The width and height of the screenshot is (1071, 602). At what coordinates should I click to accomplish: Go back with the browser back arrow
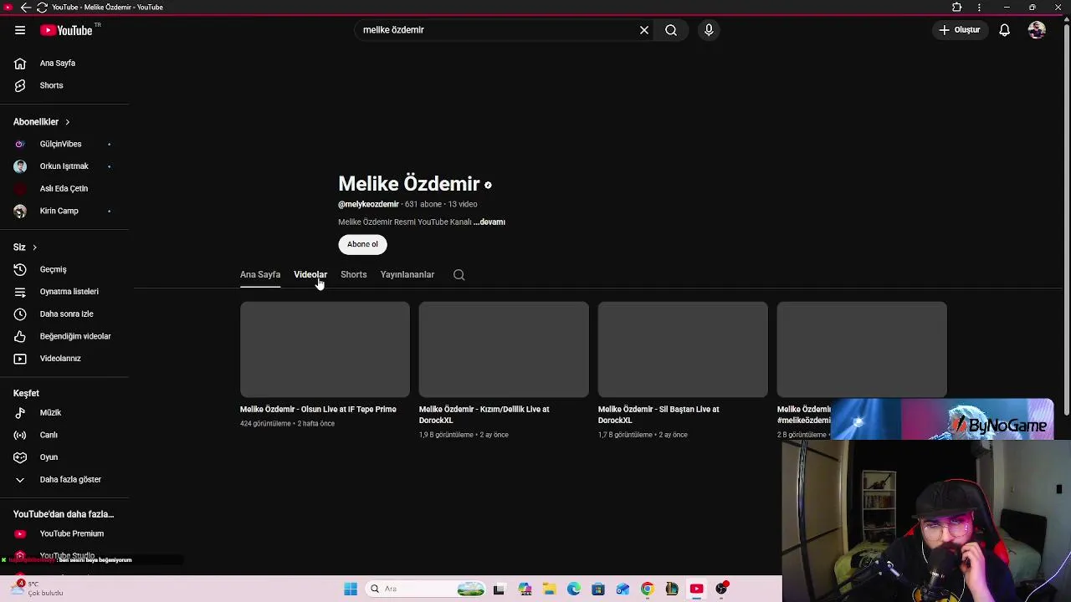pos(25,8)
